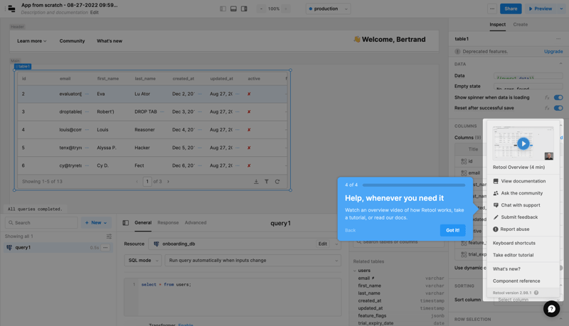Click the id column drag handle icon
Screen dimensions: 569x326
pyautogui.click(x=464, y=161)
